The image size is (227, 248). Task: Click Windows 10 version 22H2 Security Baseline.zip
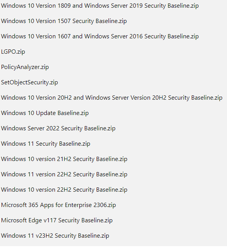click(x=64, y=190)
